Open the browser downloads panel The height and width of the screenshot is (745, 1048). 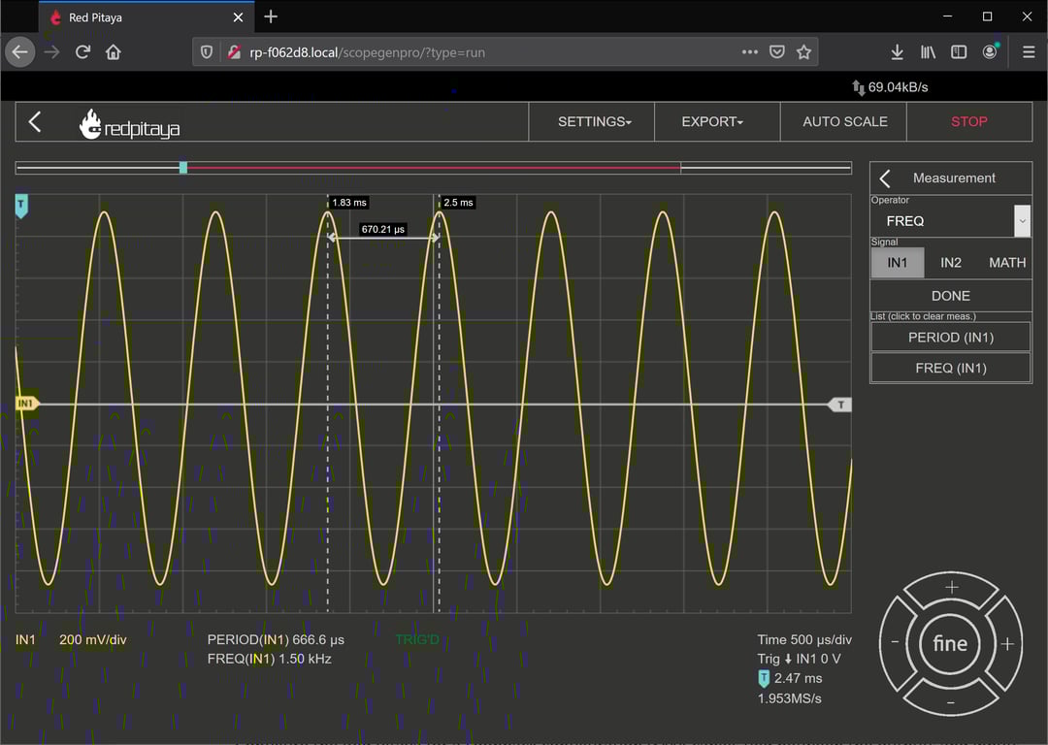tap(897, 52)
